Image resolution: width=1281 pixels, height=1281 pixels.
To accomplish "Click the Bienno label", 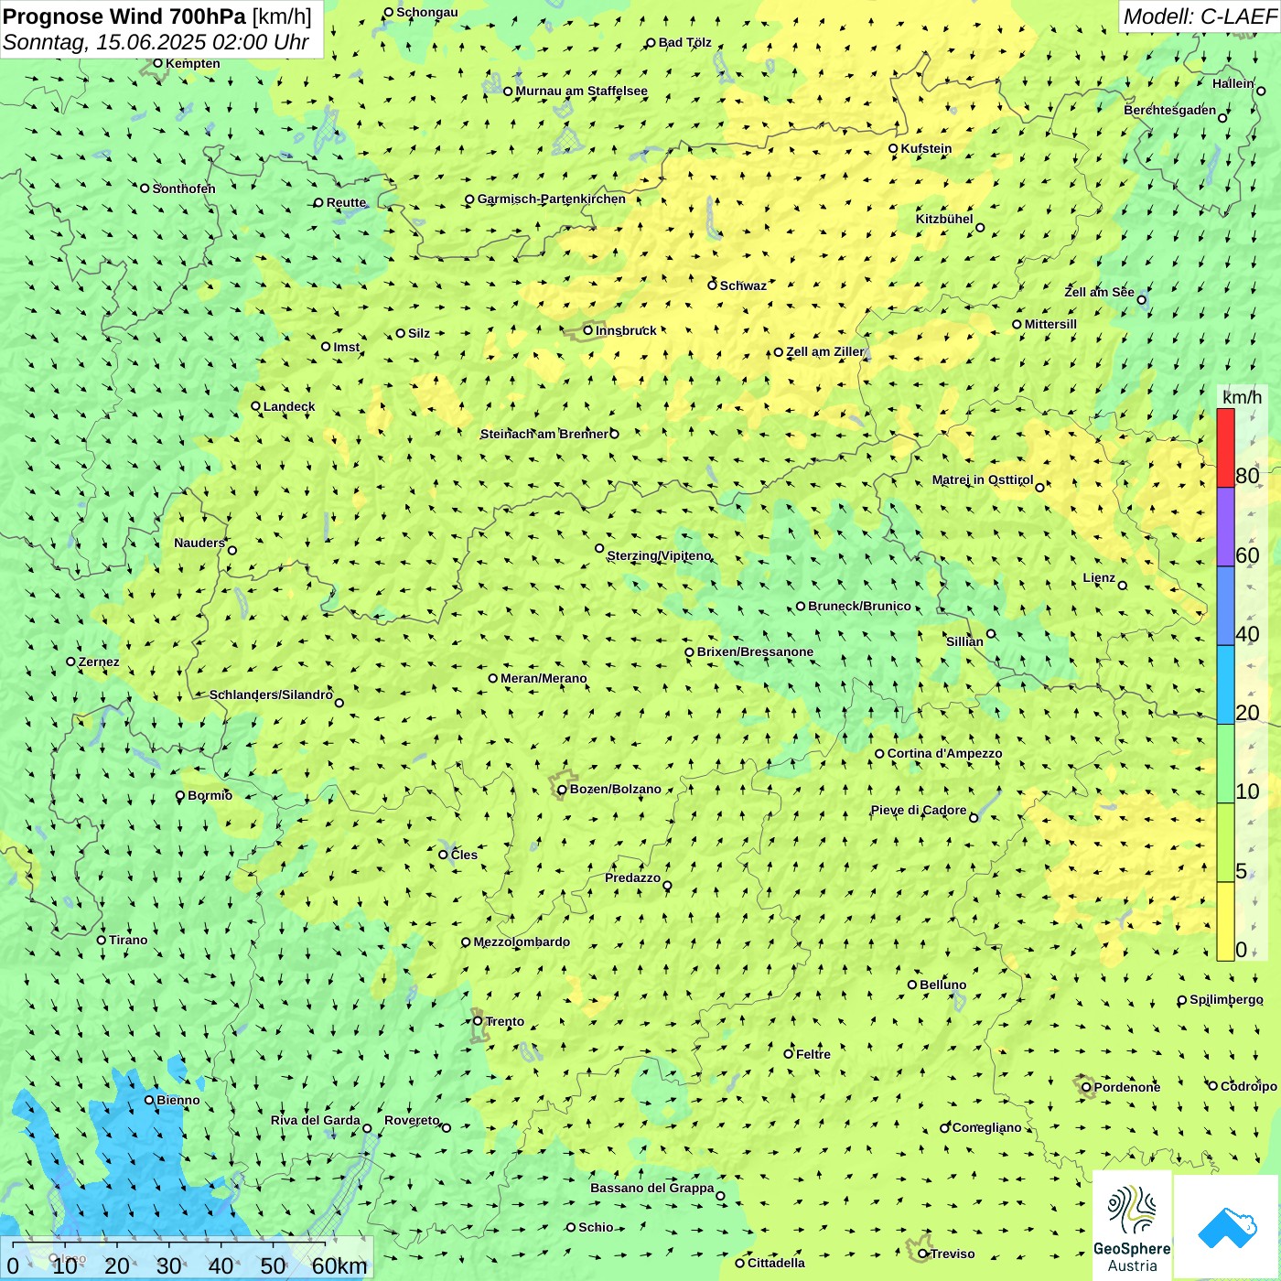I will (178, 1100).
